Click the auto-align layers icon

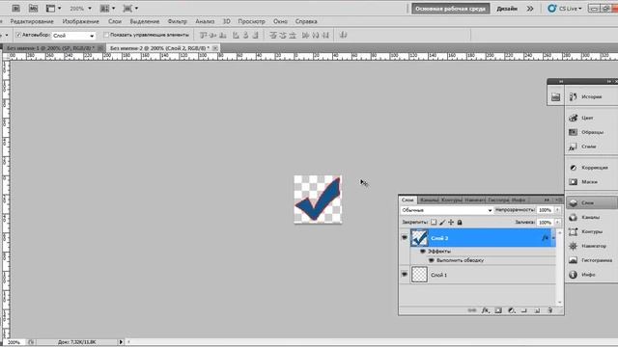(344, 36)
